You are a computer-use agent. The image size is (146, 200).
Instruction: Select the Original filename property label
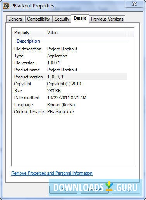(x=29, y=112)
